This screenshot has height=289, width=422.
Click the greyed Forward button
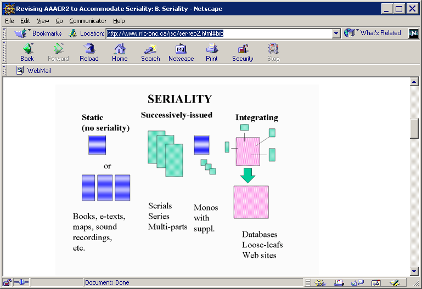tap(58, 53)
